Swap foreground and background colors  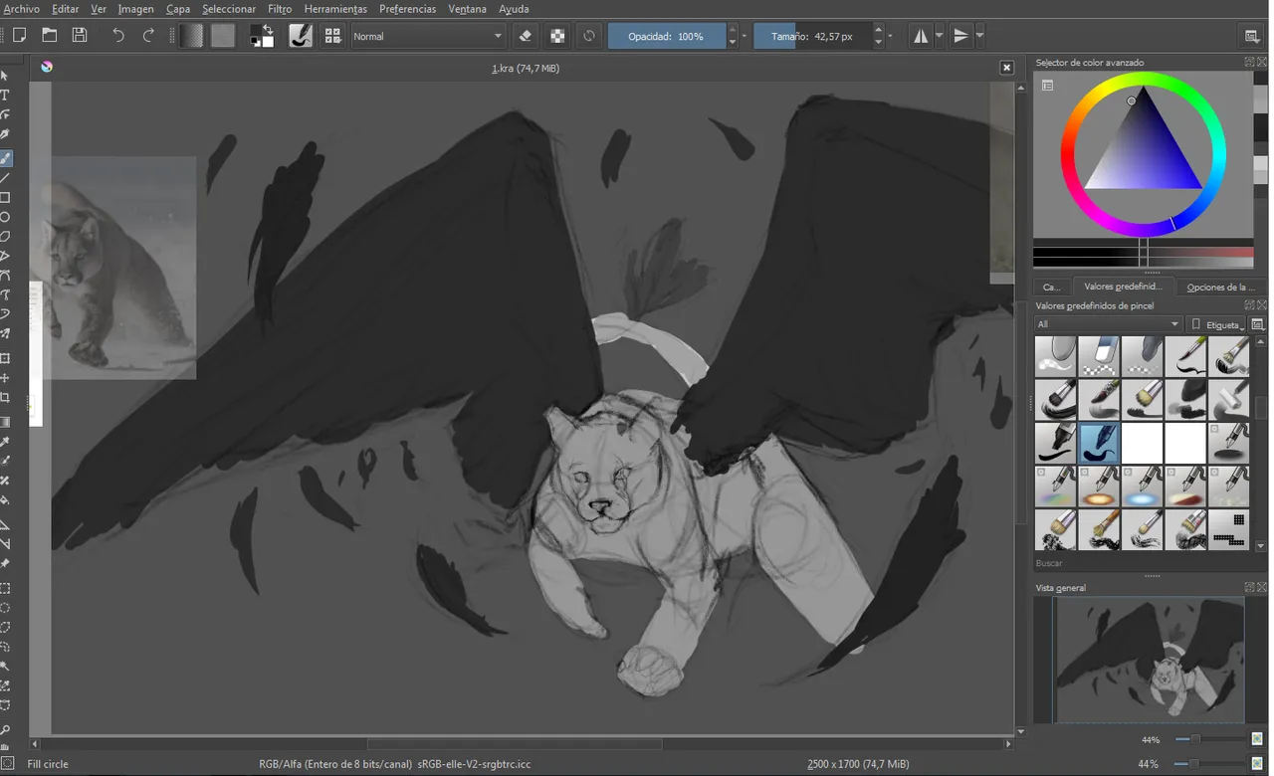(268, 29)
